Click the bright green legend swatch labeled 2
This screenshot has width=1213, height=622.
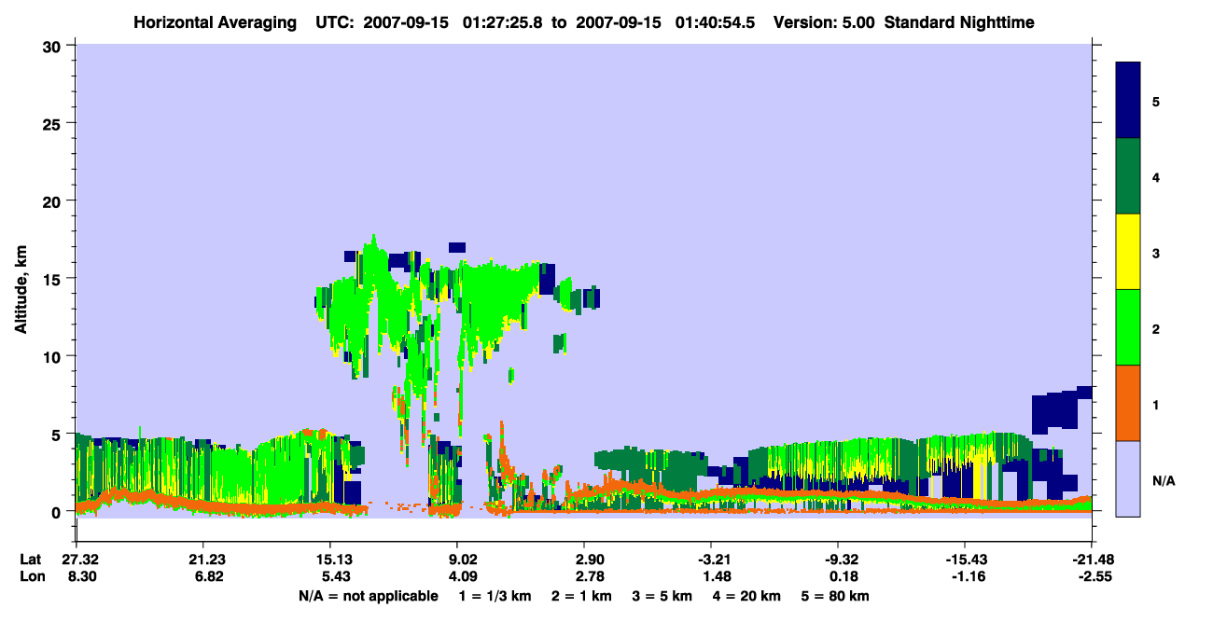click(x=1128, y=327)
